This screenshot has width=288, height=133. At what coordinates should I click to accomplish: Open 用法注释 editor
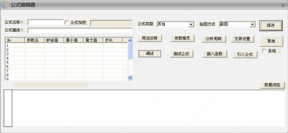[149, 38]
